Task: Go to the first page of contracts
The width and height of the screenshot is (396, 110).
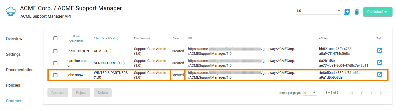Action: tap(352, 93)
